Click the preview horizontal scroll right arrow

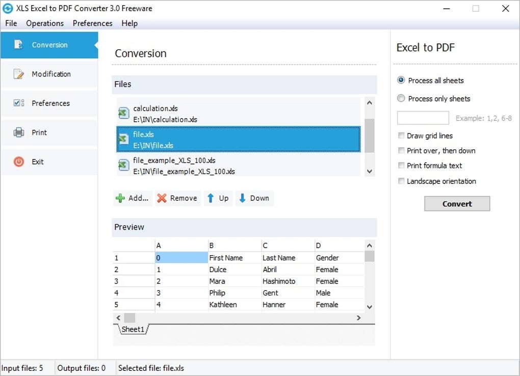358,317
